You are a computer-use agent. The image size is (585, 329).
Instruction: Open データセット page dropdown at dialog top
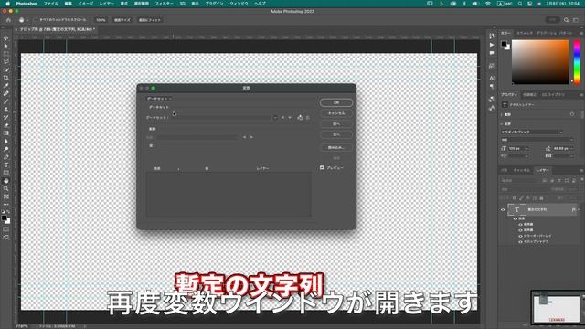pos(159,99)
